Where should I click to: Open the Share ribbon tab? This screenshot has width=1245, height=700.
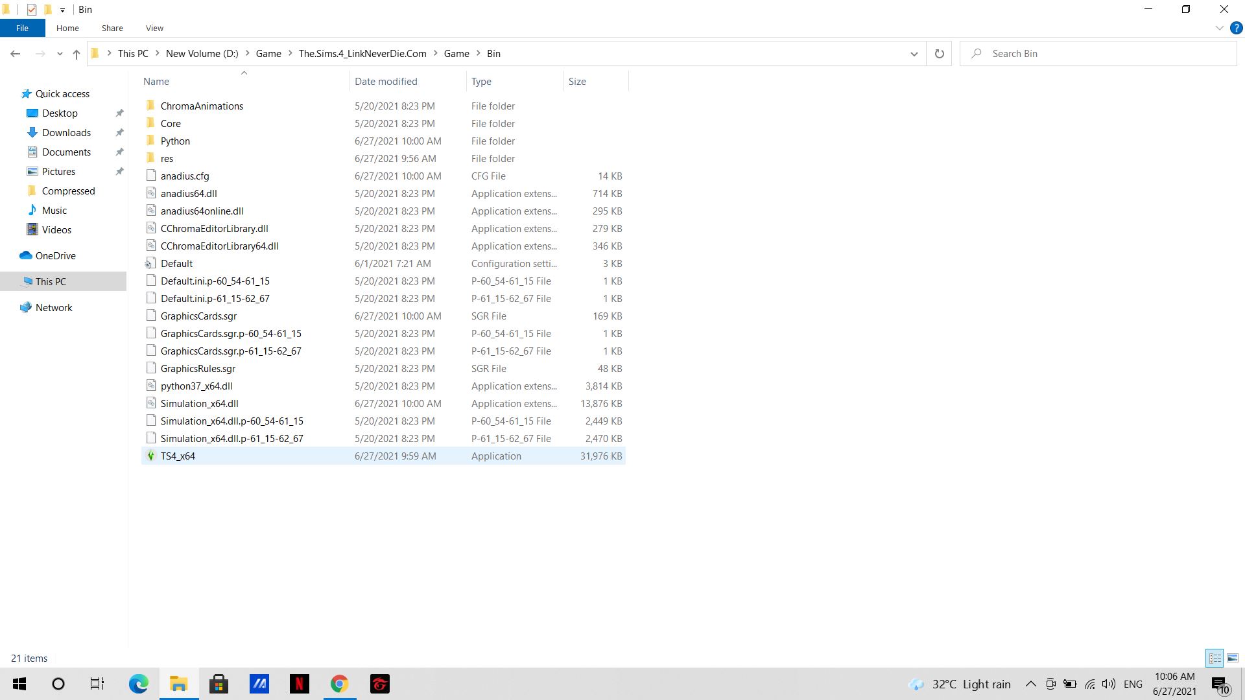tap(112, 28)
